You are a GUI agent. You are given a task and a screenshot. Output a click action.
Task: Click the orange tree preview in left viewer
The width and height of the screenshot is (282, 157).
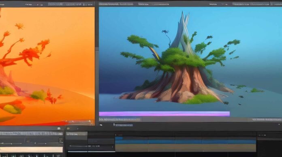47,66
